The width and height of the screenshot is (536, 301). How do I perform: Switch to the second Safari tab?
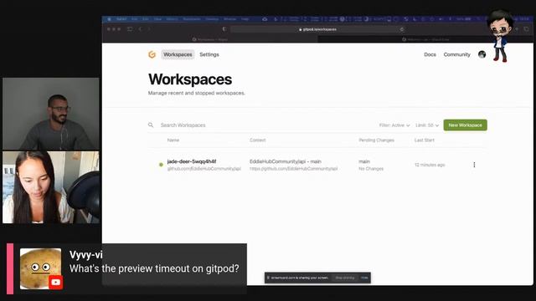(x=425, y=39)
